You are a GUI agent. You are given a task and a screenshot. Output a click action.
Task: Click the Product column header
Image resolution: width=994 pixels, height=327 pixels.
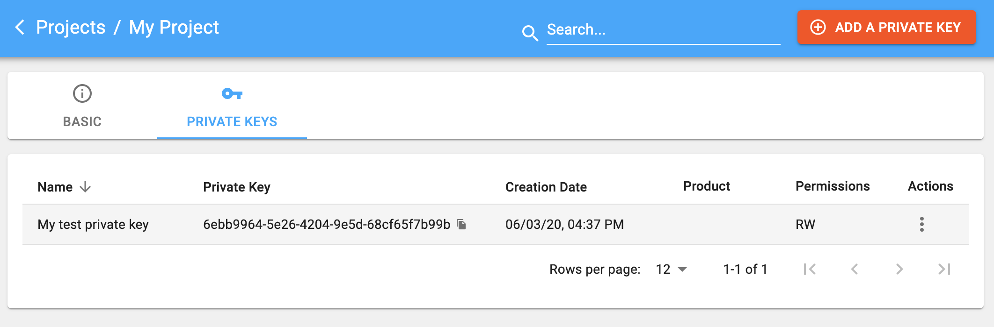click(706, 186)
